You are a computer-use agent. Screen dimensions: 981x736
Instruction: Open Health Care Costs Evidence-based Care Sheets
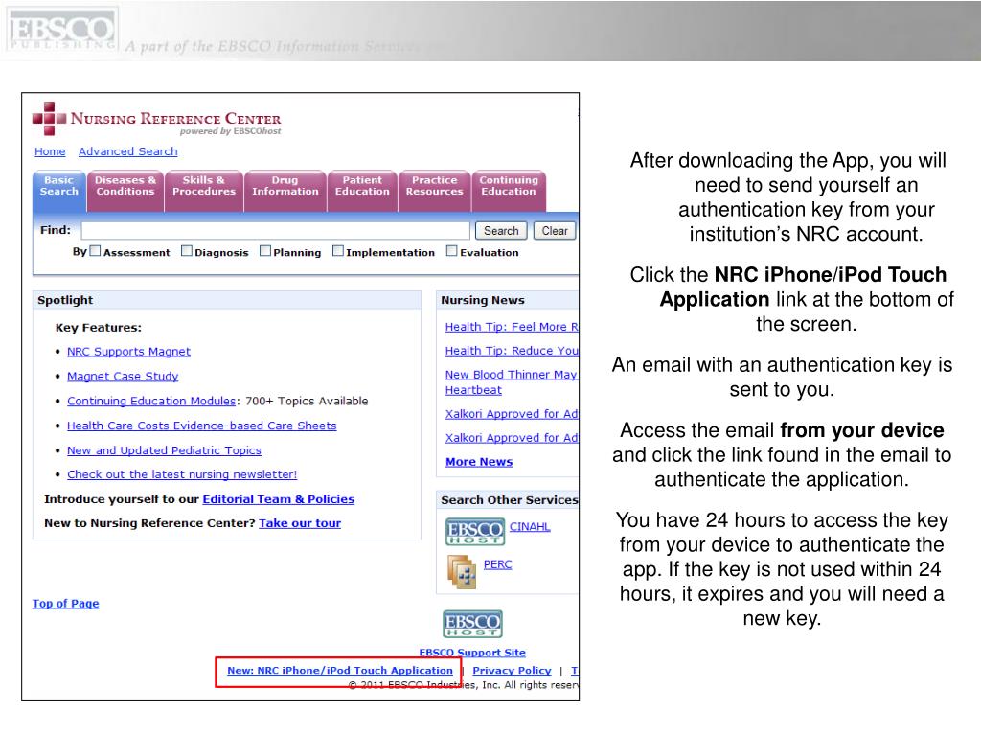click(x=201, y=425)
